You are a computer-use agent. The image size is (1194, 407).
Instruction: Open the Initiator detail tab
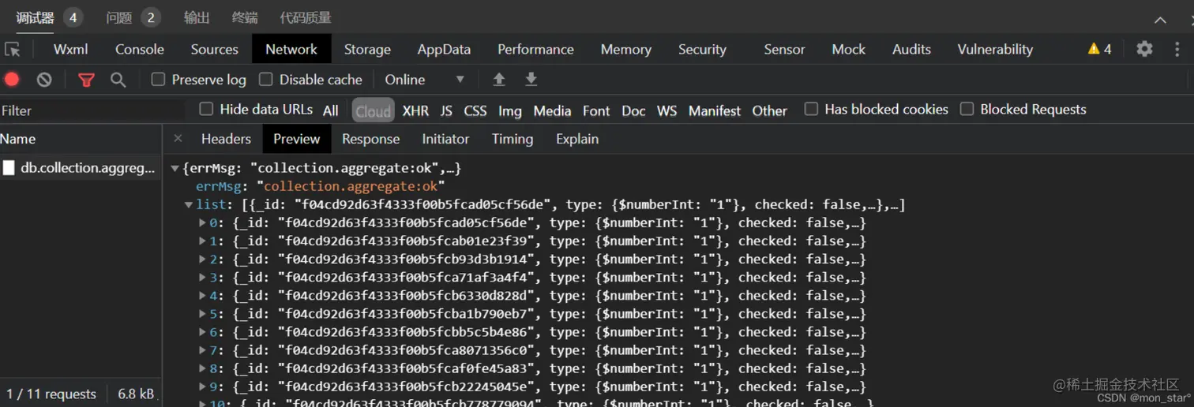pyautogui.click(x=445, y=139)
